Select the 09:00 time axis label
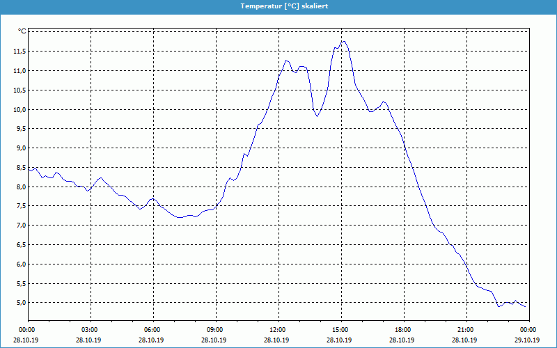The image size is (557, 348). point(215,330)
